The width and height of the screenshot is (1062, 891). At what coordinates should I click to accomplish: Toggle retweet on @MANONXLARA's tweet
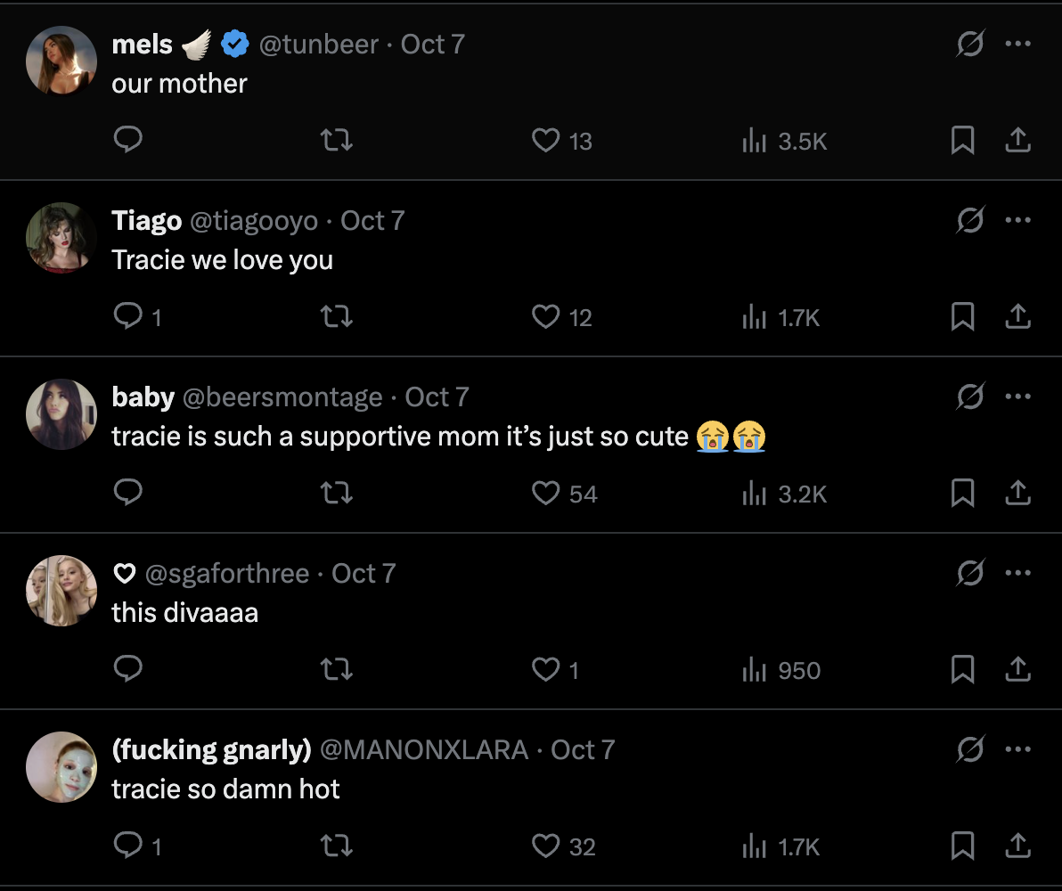[x=337, y=846]
